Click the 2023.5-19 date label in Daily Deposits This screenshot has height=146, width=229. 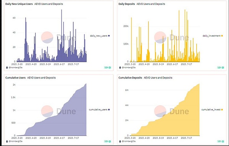(158, 64)
